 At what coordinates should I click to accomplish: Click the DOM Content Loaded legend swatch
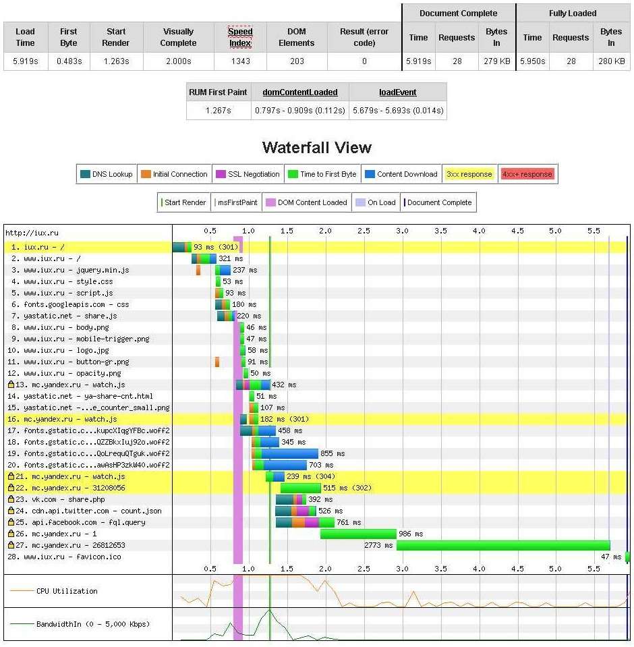pos(270,202)
